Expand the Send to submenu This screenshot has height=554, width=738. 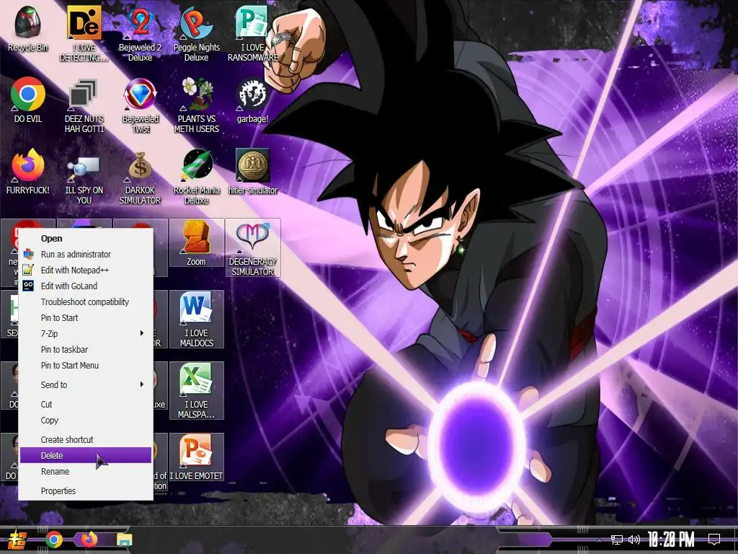coord(86,385)
